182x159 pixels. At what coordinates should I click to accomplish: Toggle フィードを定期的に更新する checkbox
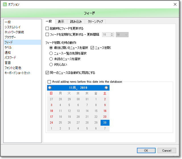point(47,35)
